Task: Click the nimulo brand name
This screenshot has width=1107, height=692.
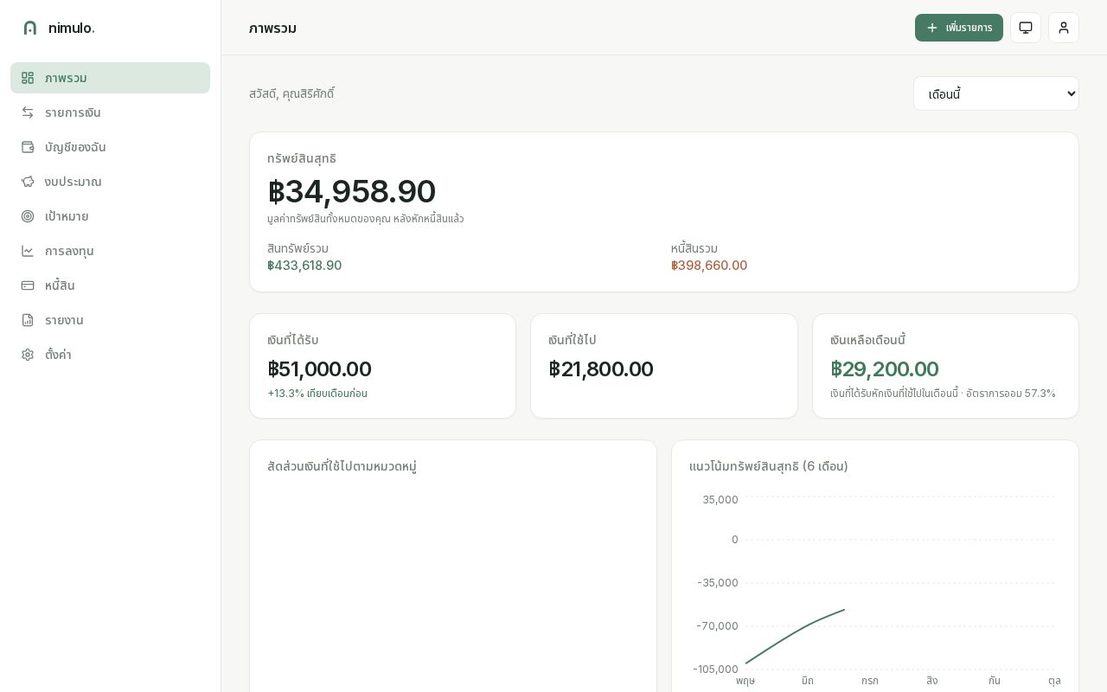Action: point(71,28)
